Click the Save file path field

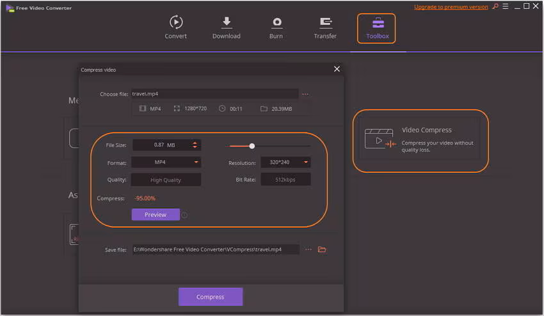(216, 249)
